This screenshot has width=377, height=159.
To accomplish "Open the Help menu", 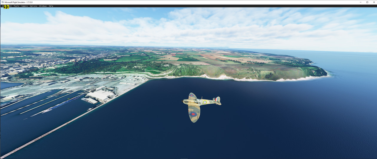I will (x=51, y=6).
